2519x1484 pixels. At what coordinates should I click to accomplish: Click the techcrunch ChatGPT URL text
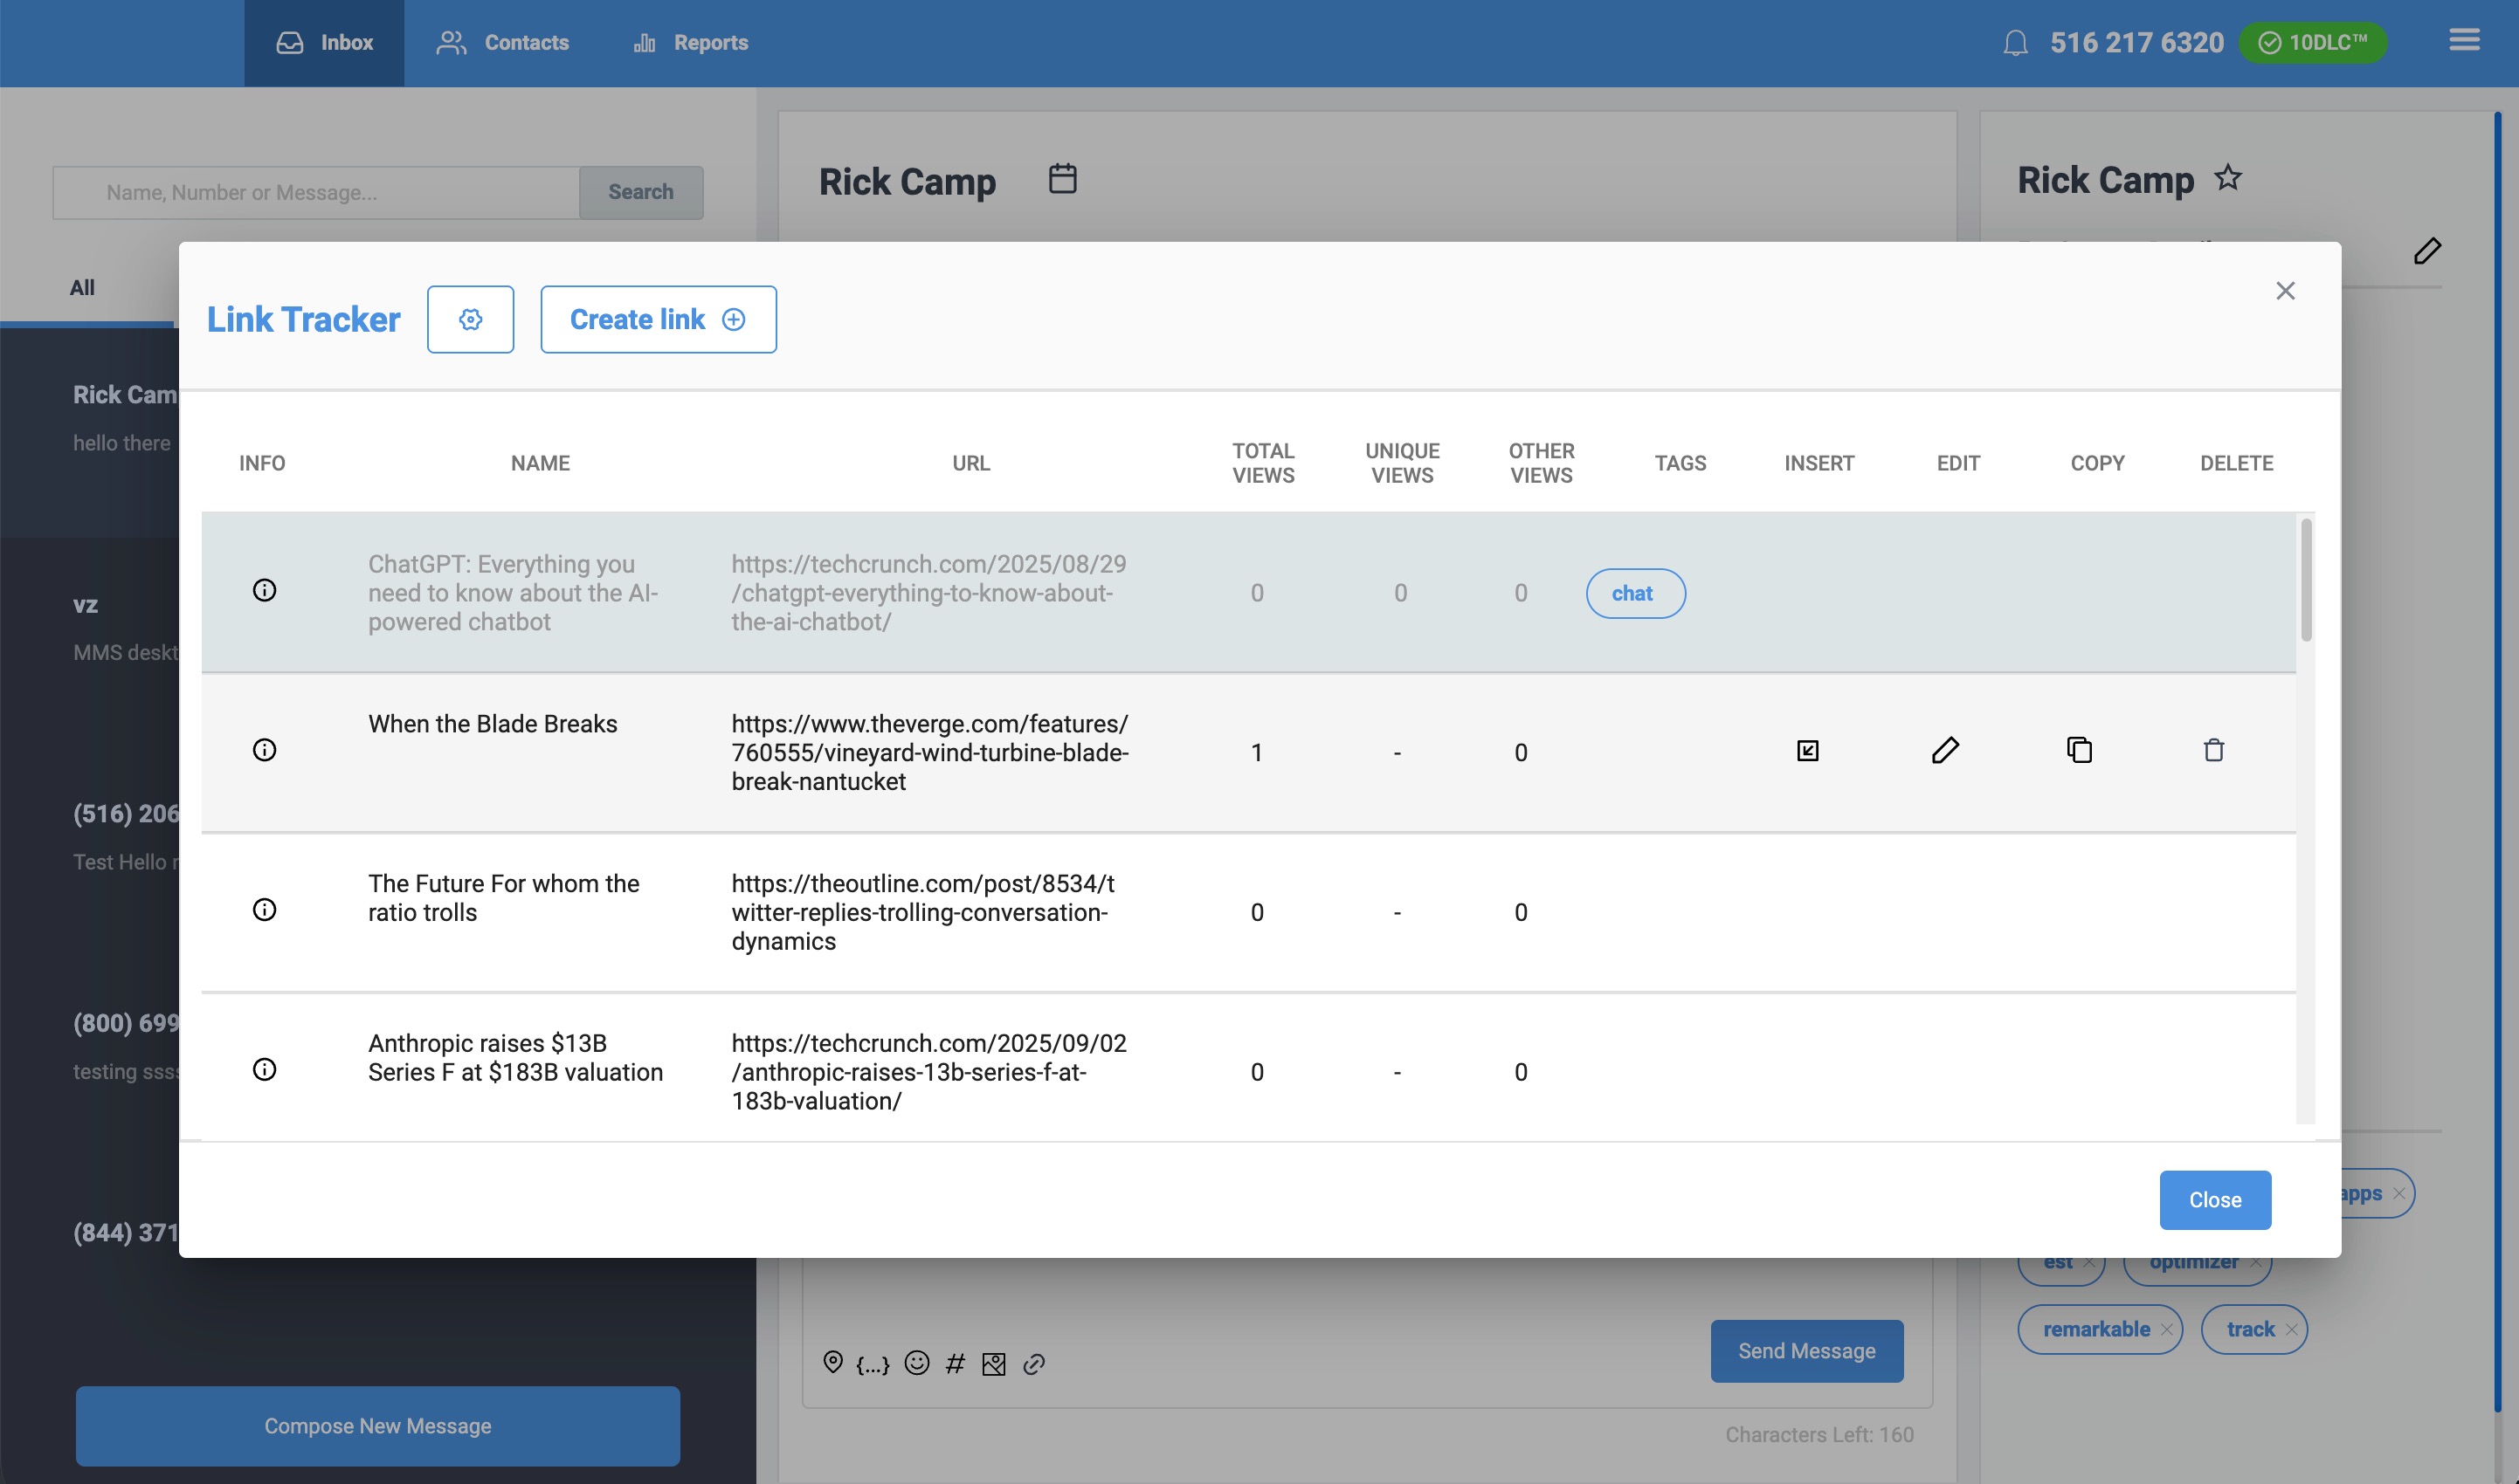click(928, 593)
